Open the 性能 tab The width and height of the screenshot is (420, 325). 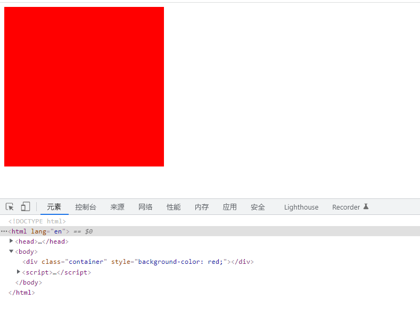174,207
